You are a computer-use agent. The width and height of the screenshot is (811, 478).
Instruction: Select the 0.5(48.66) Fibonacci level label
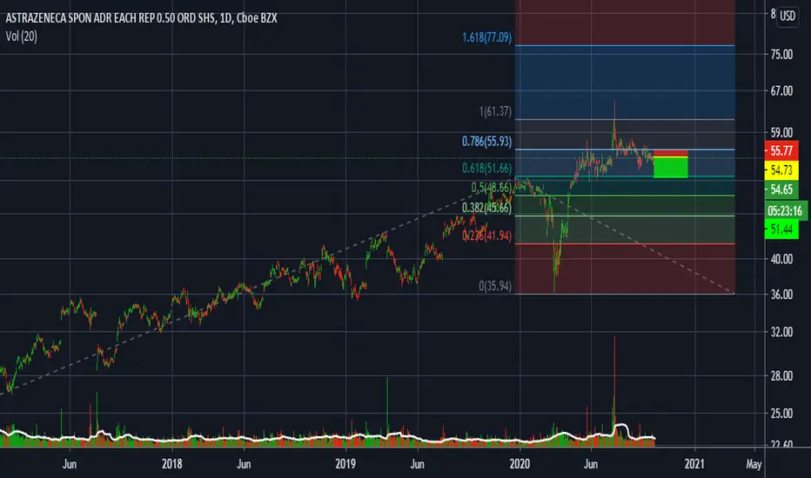(491, 187)
